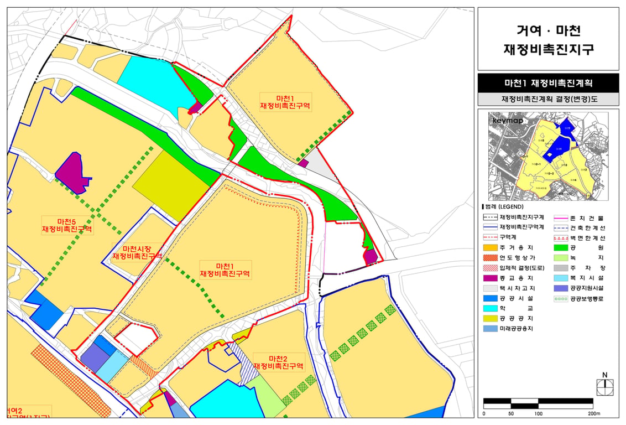Select the 주거용지 orange legend swatch

coord(491,248)
